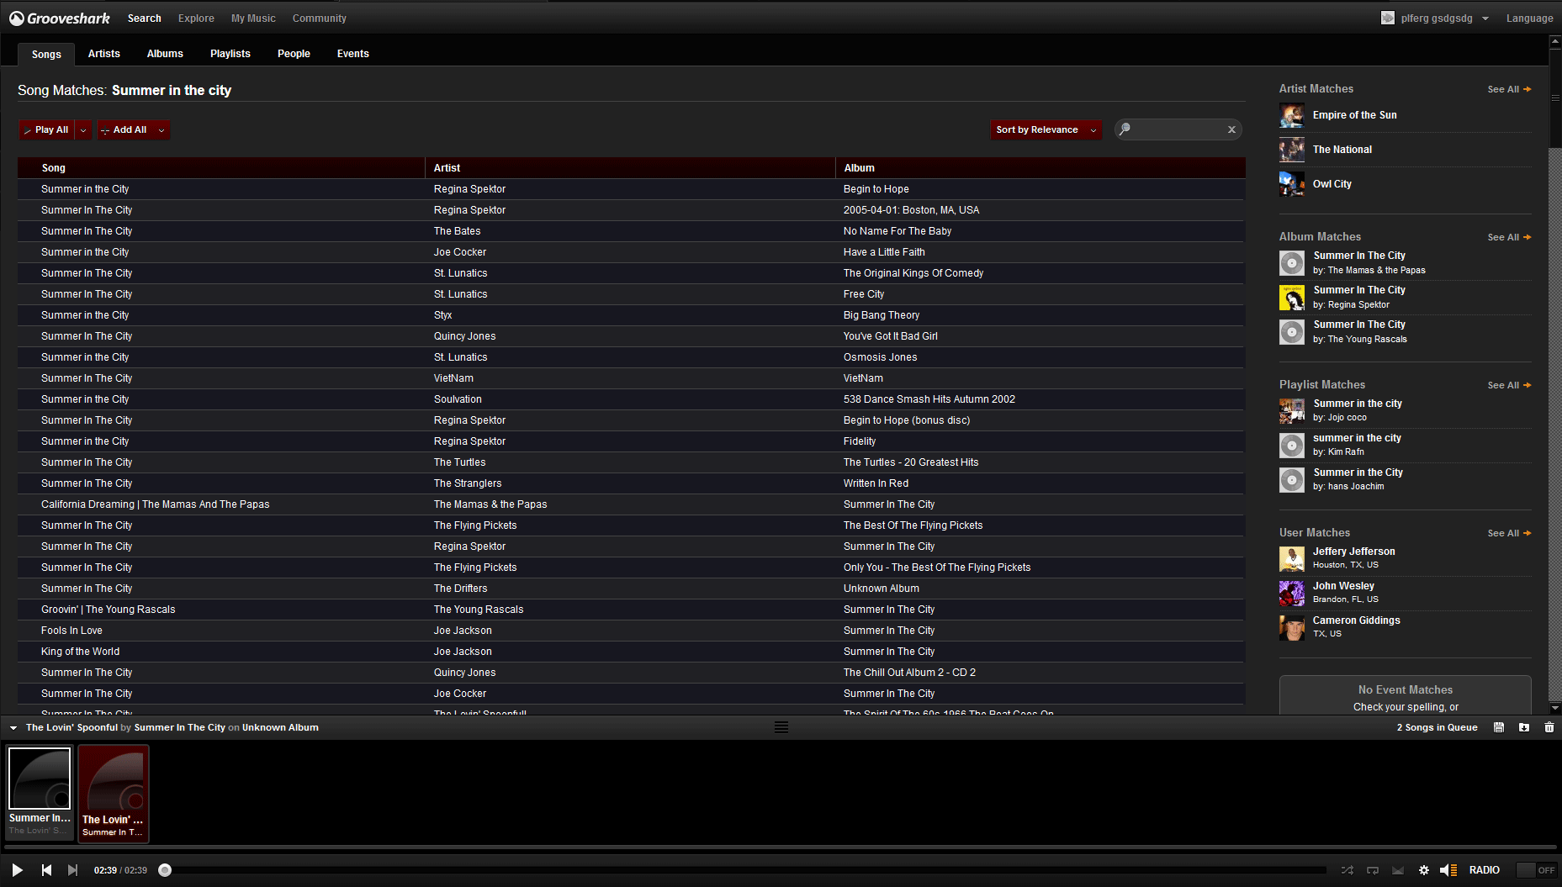Viewport: 1562px width, 887px height.
Task: Open the Add All dropdown arrow
Action: [x=161, y=129]
